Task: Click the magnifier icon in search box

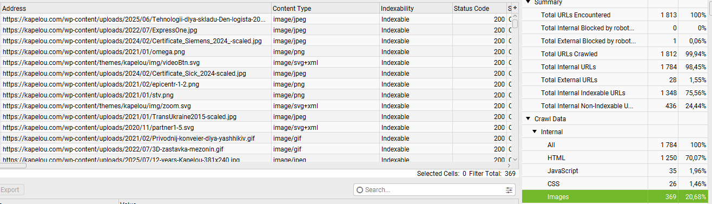Action: tap(360, 190)
